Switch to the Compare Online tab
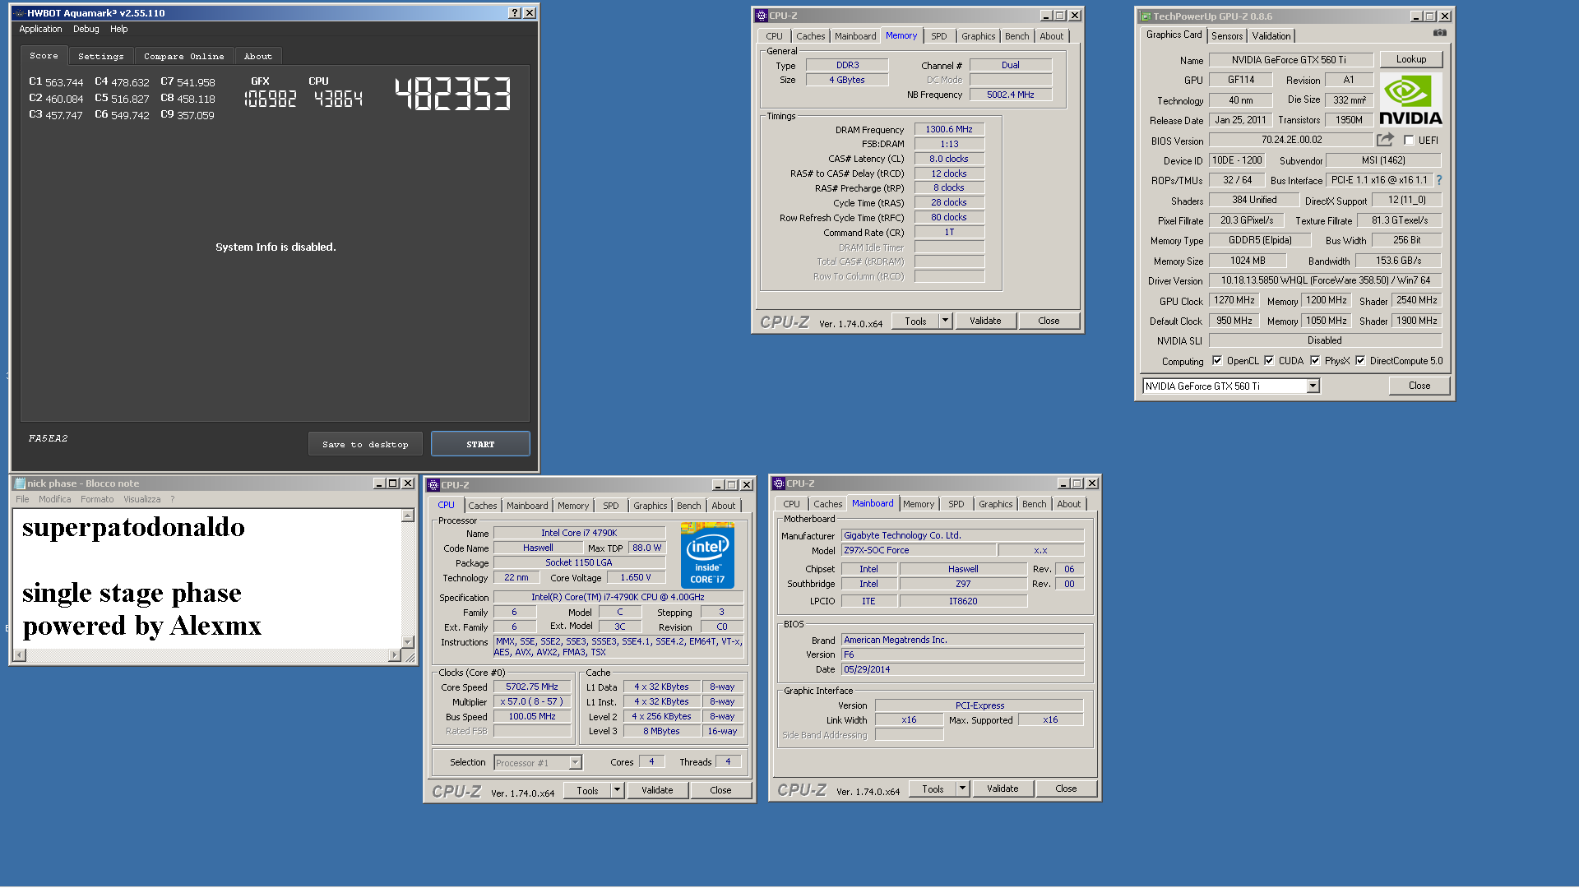 pos(184,56)
